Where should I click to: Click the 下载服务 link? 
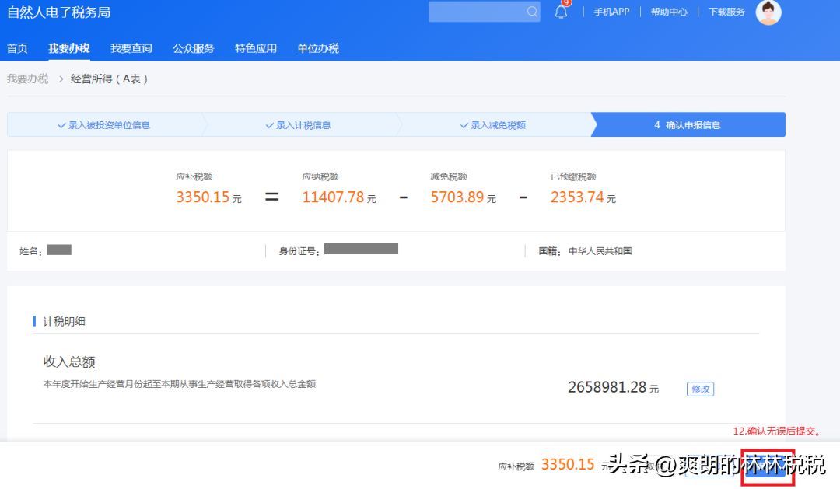click(x=726, y=12)
